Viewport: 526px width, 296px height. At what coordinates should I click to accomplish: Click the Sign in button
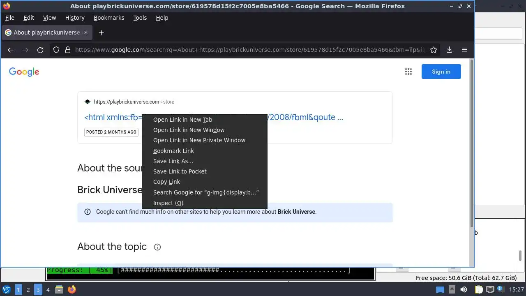441,72
